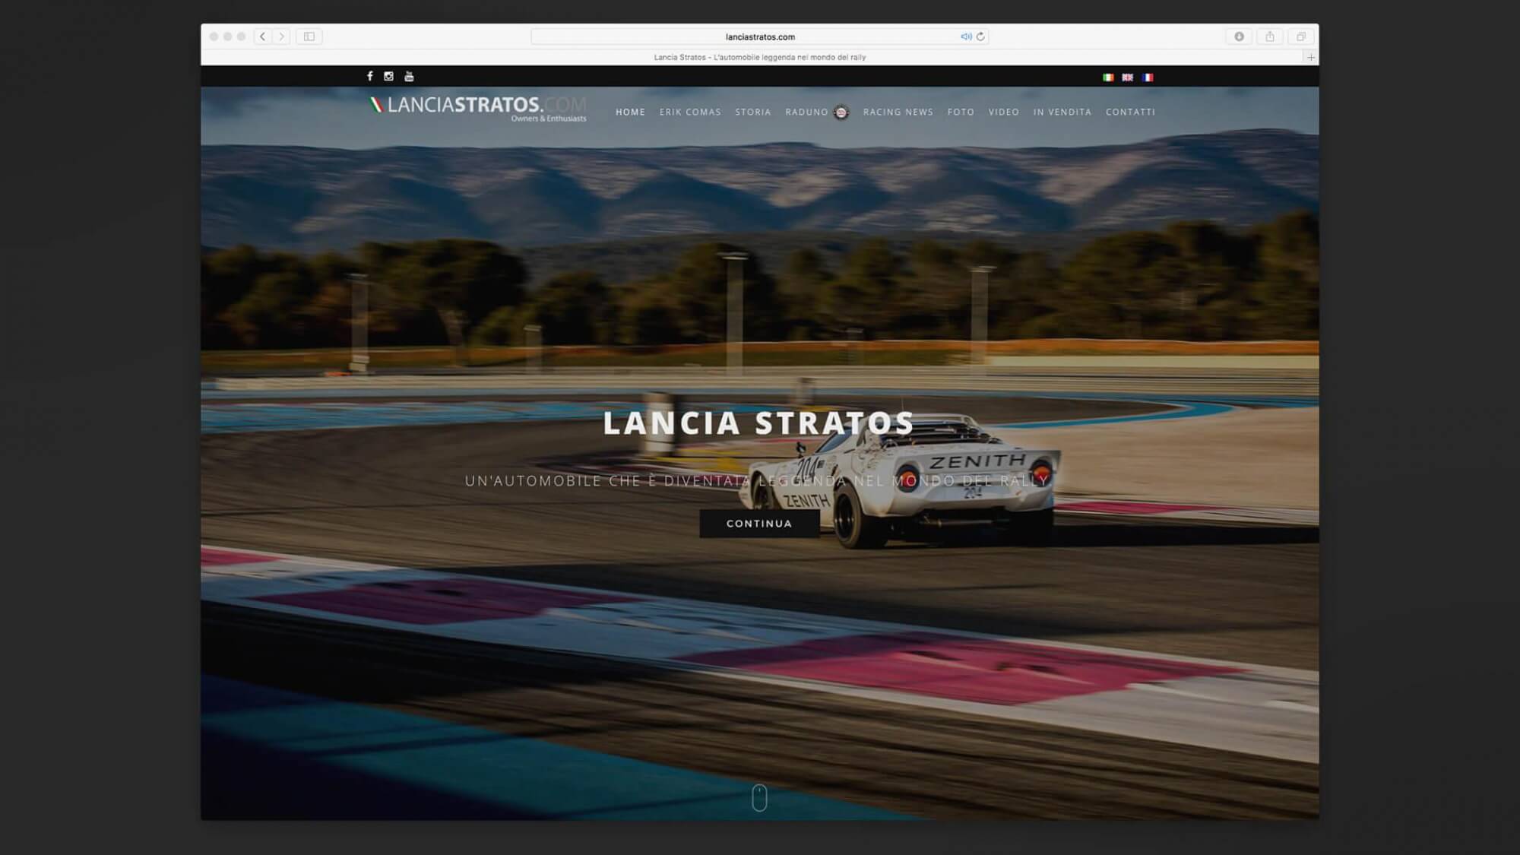
Task: Mute the tab audio speaker icon
Action: (965, 36)
